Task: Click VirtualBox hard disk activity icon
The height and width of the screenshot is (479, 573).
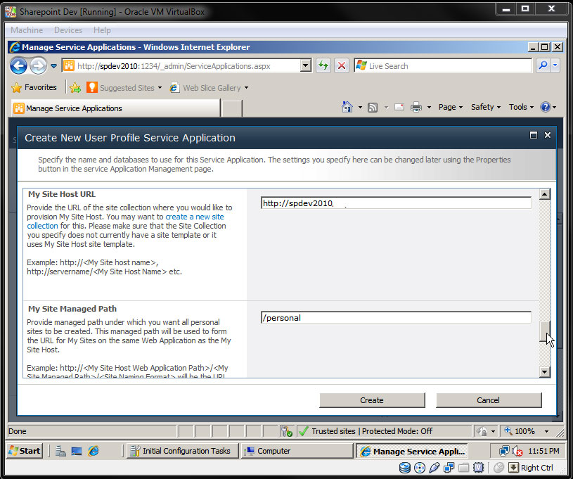Action: click(405, 468)
